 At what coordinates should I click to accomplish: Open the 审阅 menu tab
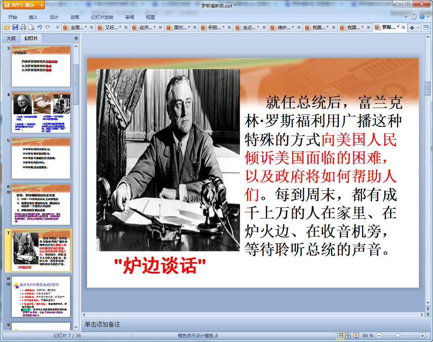(x=130, y=17)
